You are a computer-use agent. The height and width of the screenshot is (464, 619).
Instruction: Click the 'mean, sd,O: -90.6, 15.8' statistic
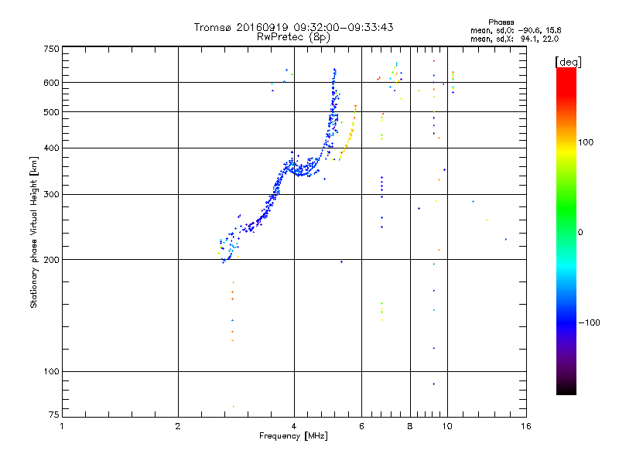(515, 30)
